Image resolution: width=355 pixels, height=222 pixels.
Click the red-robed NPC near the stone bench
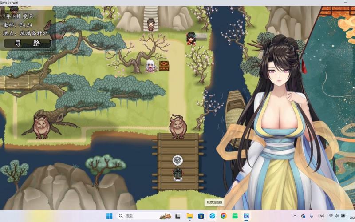pos(191,39)
